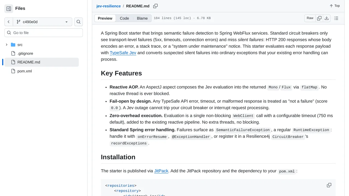
Task: Open the outline list icon
Action: pyautogui.click(x=336, y=18)
